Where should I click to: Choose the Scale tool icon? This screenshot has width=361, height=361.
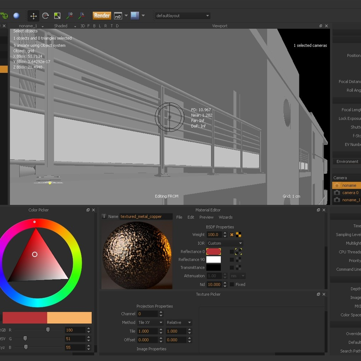coord(57,16)
